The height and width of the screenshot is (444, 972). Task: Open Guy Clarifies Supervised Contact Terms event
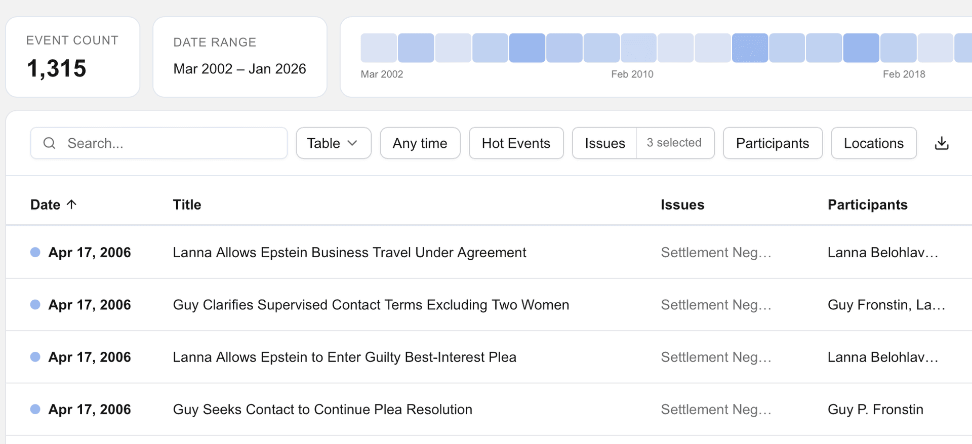pos(371,305)
